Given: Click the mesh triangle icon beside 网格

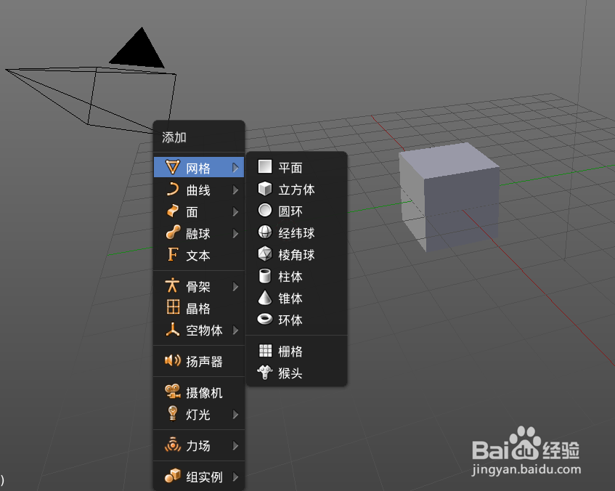Looking at the screenshot, I should click(x=173, y=167).
